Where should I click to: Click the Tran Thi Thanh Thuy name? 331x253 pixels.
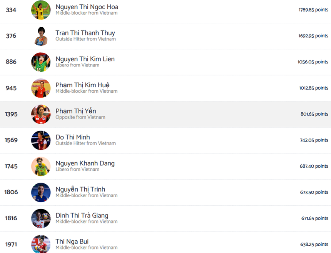point(85,33)
